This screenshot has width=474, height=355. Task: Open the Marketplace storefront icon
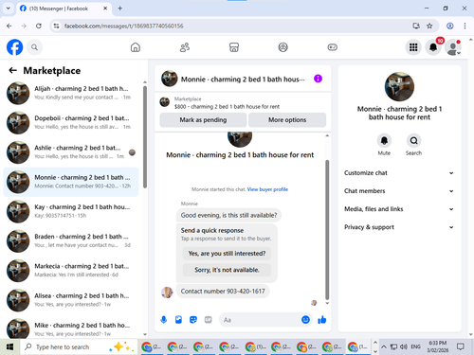tap(234, 47)
